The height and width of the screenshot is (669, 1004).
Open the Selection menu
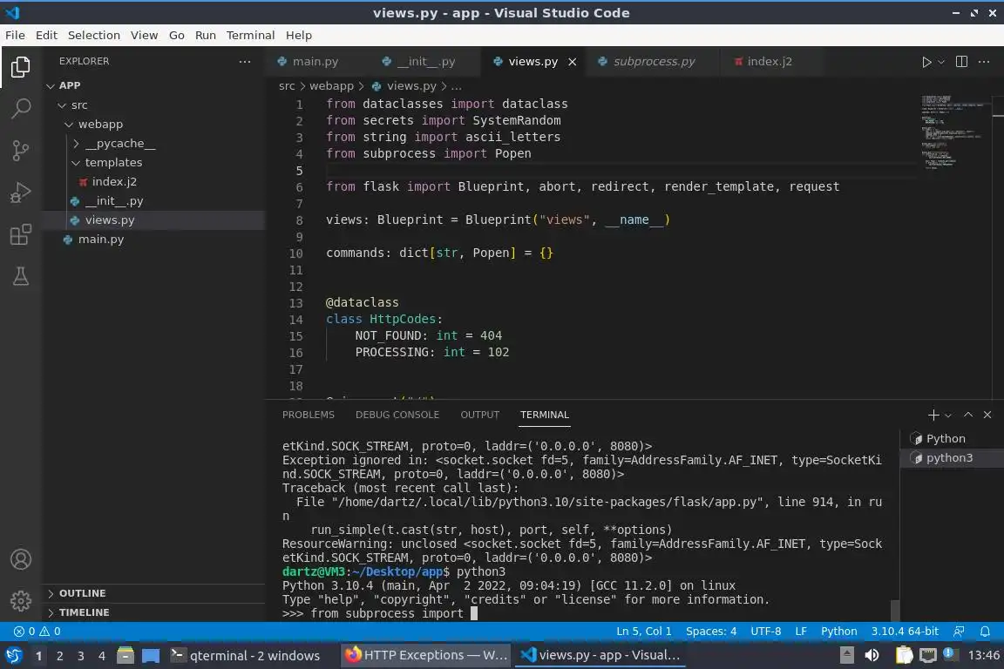pyautogui.click(x=94, y=35)
